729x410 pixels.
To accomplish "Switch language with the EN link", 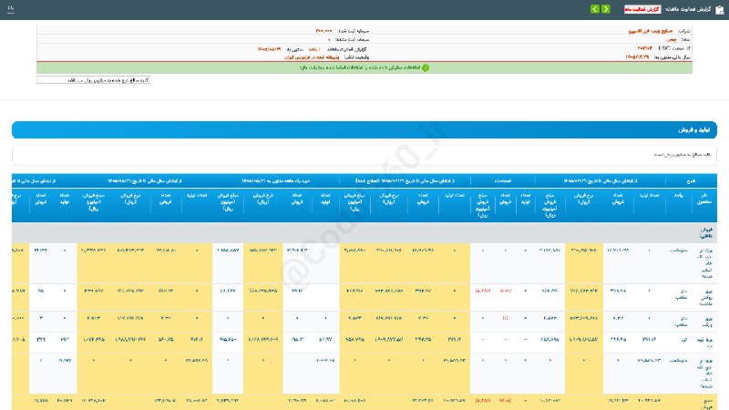I will (11, 9).
